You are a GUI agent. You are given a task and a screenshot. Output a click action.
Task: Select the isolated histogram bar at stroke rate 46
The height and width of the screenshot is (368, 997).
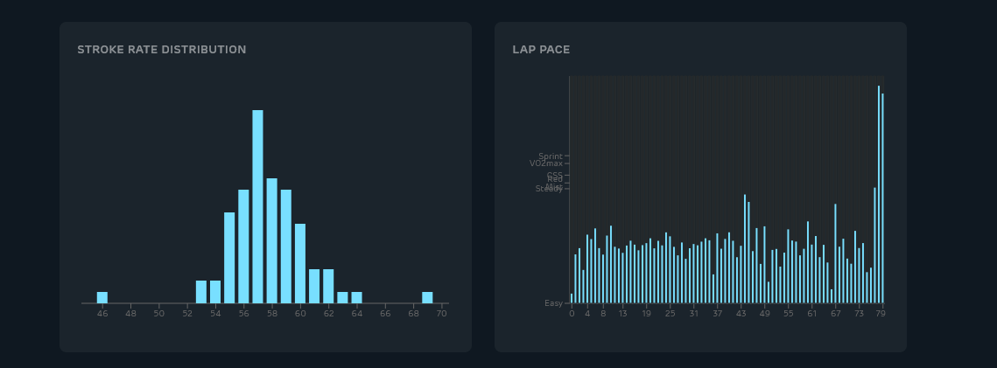coord(102,297)
